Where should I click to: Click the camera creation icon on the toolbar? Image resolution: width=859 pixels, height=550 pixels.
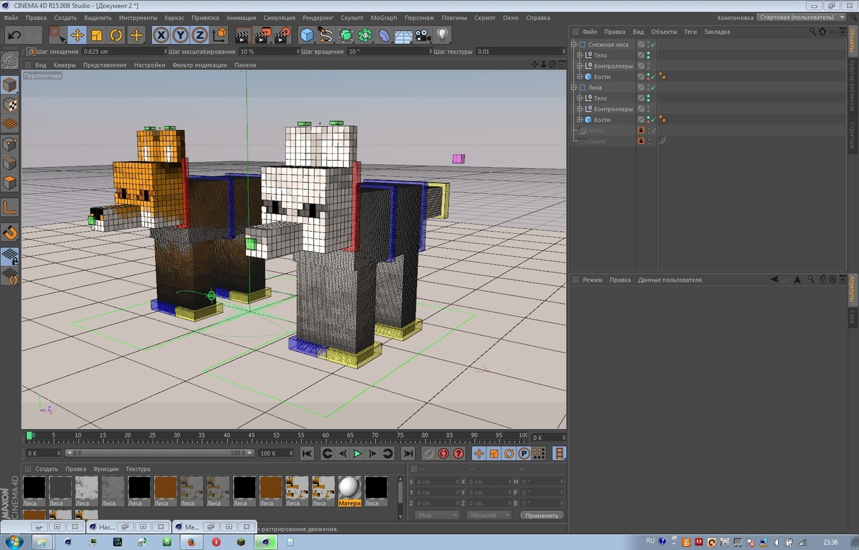(423, 34)
